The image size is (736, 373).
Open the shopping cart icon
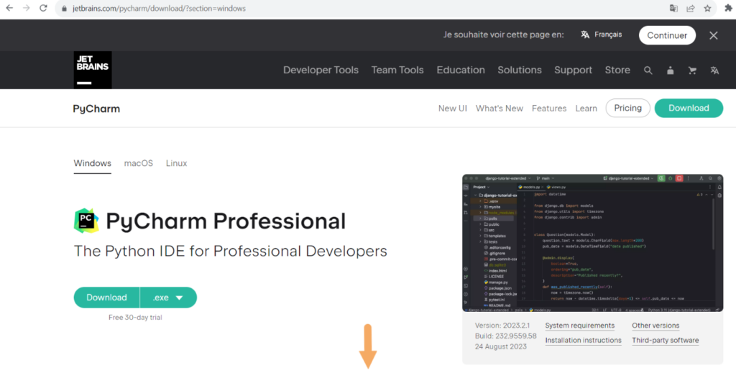tap(692, 70)
